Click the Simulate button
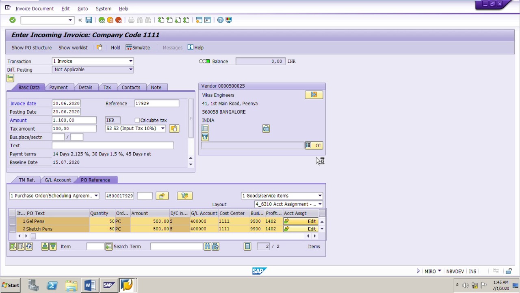520x293 pixels. [138, 48]
